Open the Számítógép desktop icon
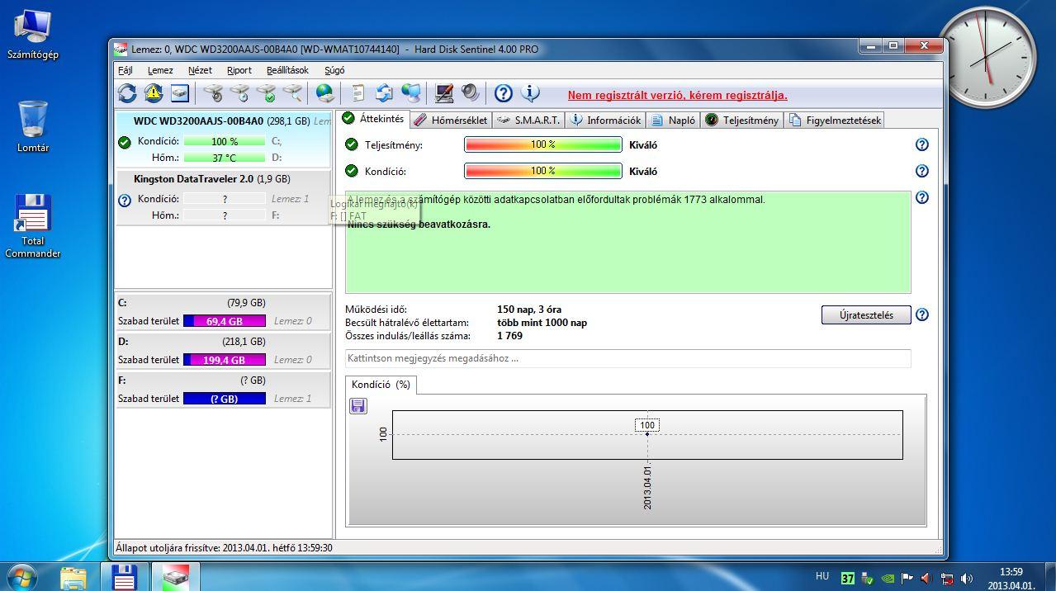The width and height of the screenshot is (1056, 591). [x=32, y=35]
